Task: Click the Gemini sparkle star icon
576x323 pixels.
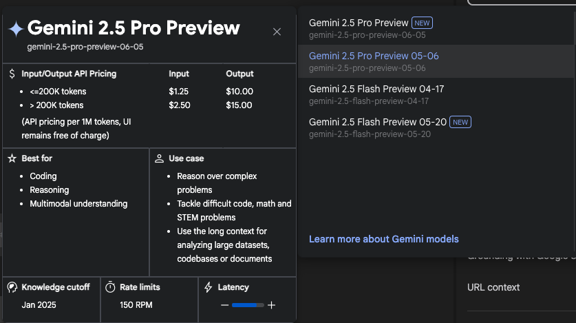Action: coord(16,29)
